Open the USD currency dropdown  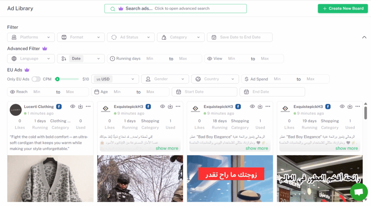click(x=115, y=79)
